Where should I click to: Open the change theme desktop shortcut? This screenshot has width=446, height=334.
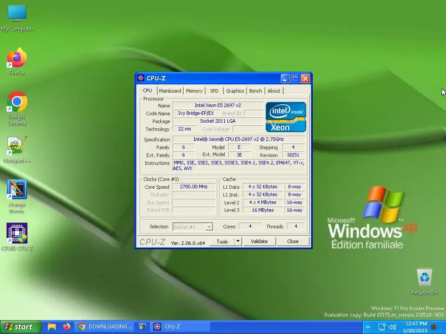coord(17,196)
